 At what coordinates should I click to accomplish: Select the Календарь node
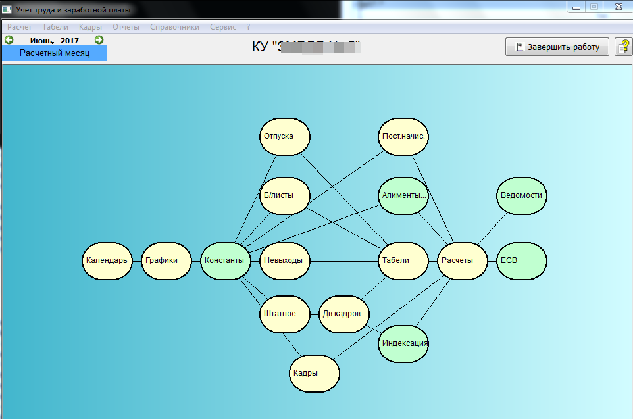tap(107, 260)
